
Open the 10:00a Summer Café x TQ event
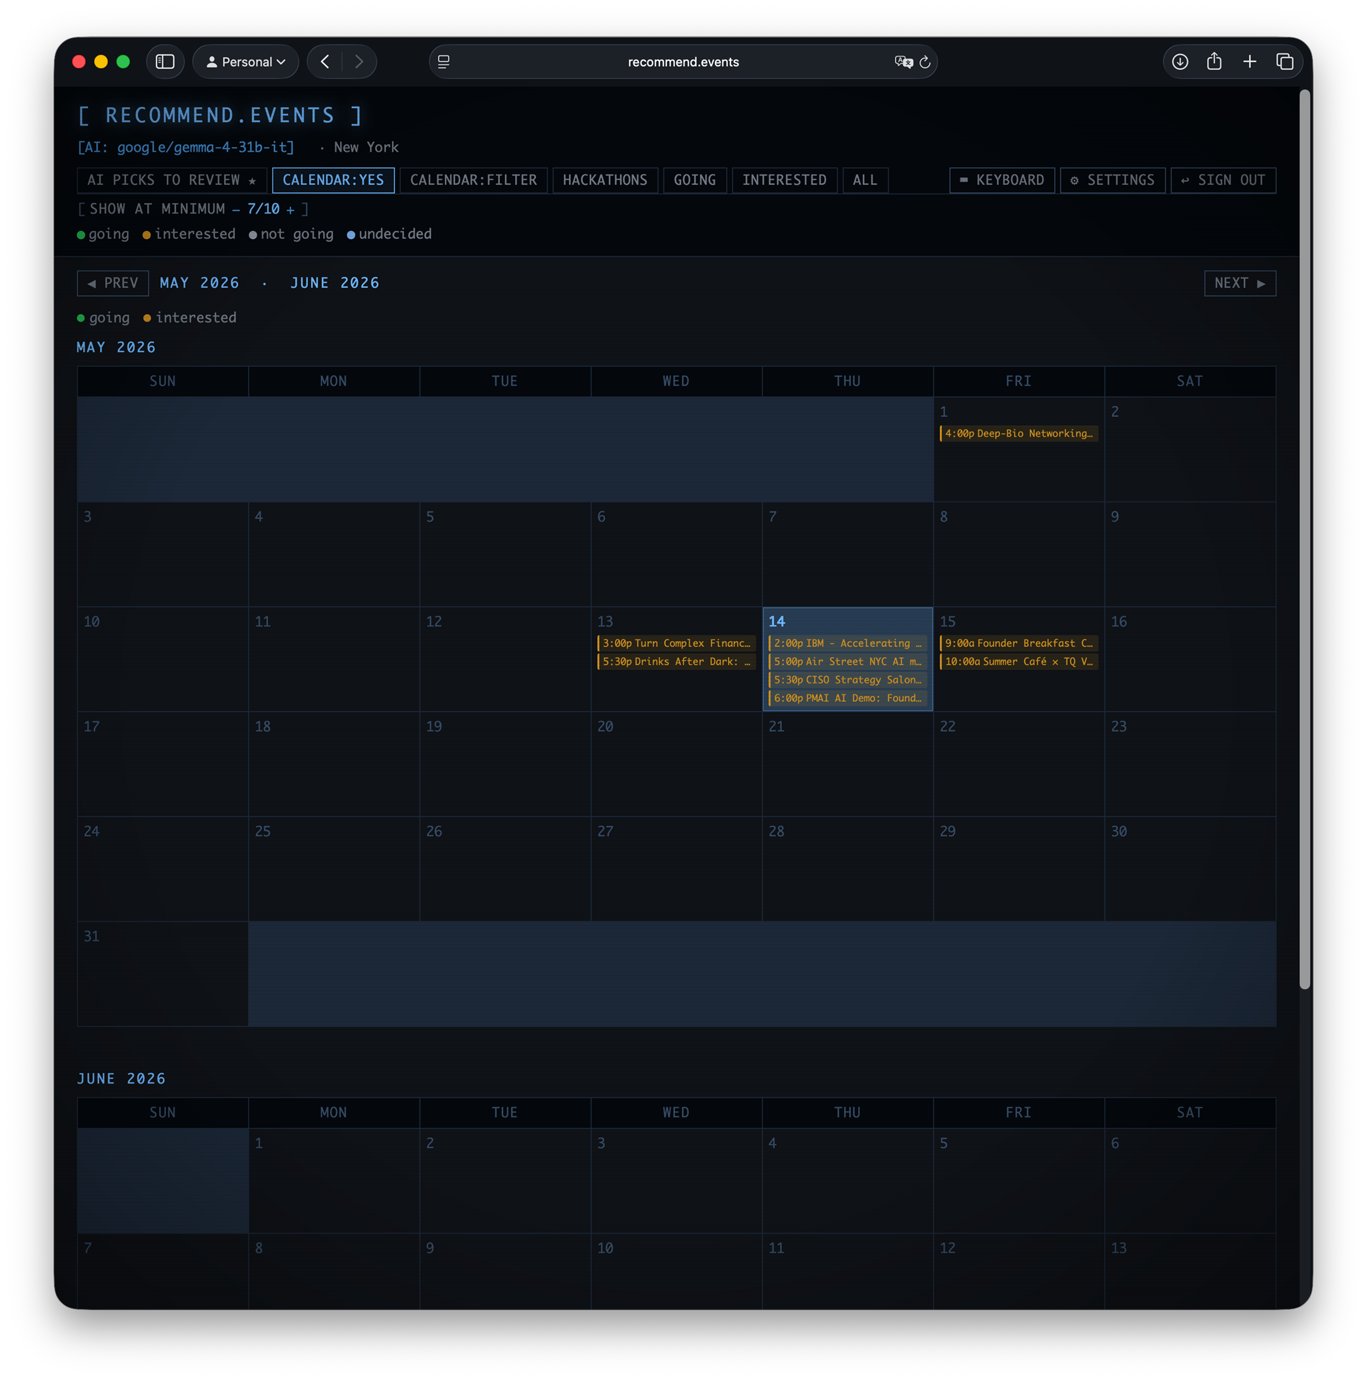[x=1018, y=661]
